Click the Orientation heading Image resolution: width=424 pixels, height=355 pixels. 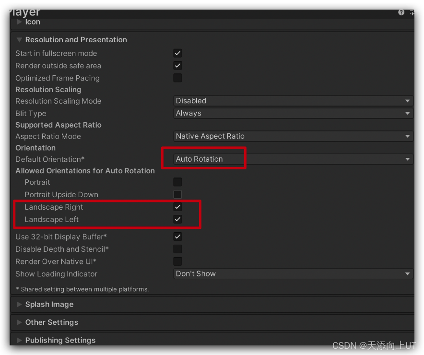35,148
